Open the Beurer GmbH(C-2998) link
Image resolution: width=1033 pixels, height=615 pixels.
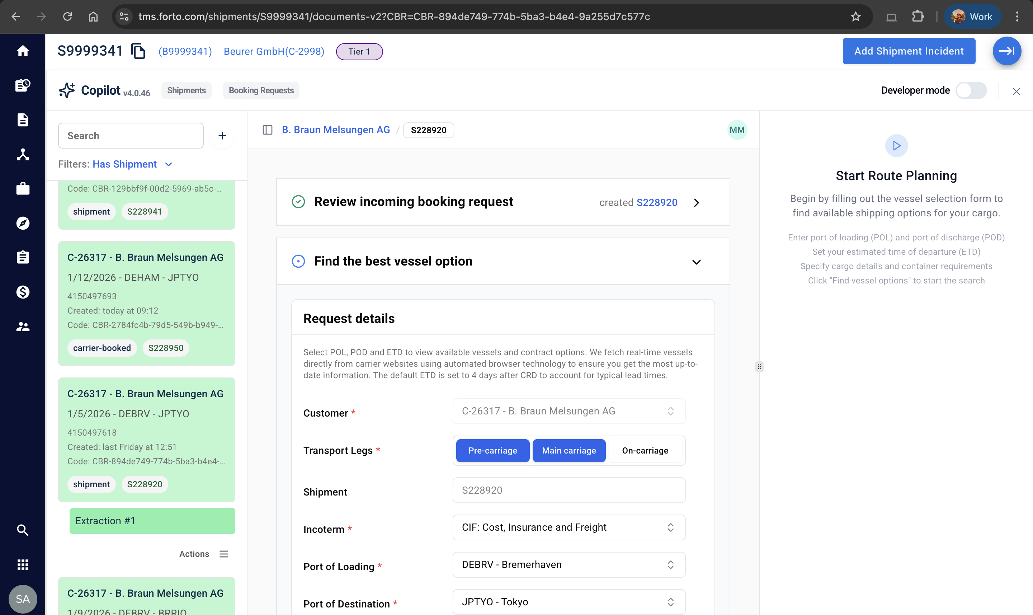point(274,51)
